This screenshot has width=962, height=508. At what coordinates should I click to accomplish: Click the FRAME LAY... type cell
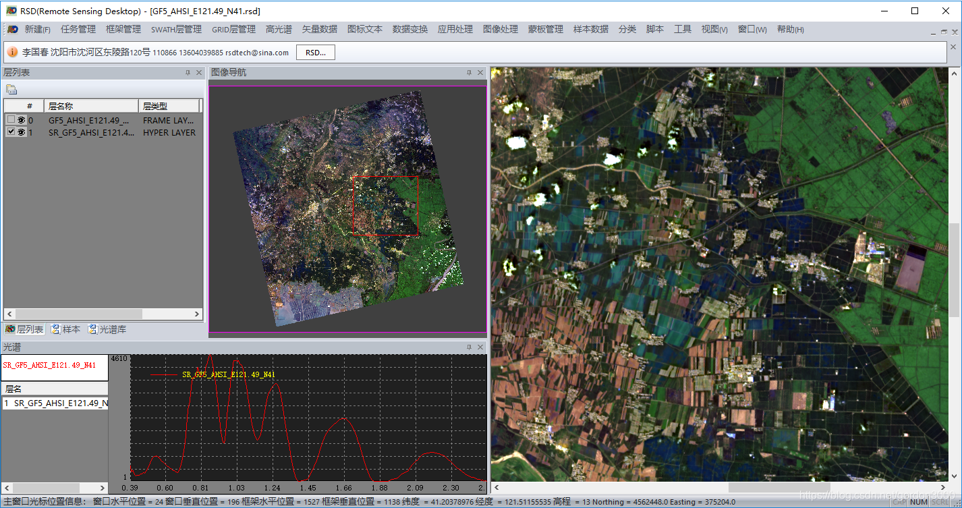(x=169, y=120)
